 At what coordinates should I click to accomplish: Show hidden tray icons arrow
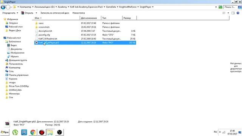click(220, 132)
